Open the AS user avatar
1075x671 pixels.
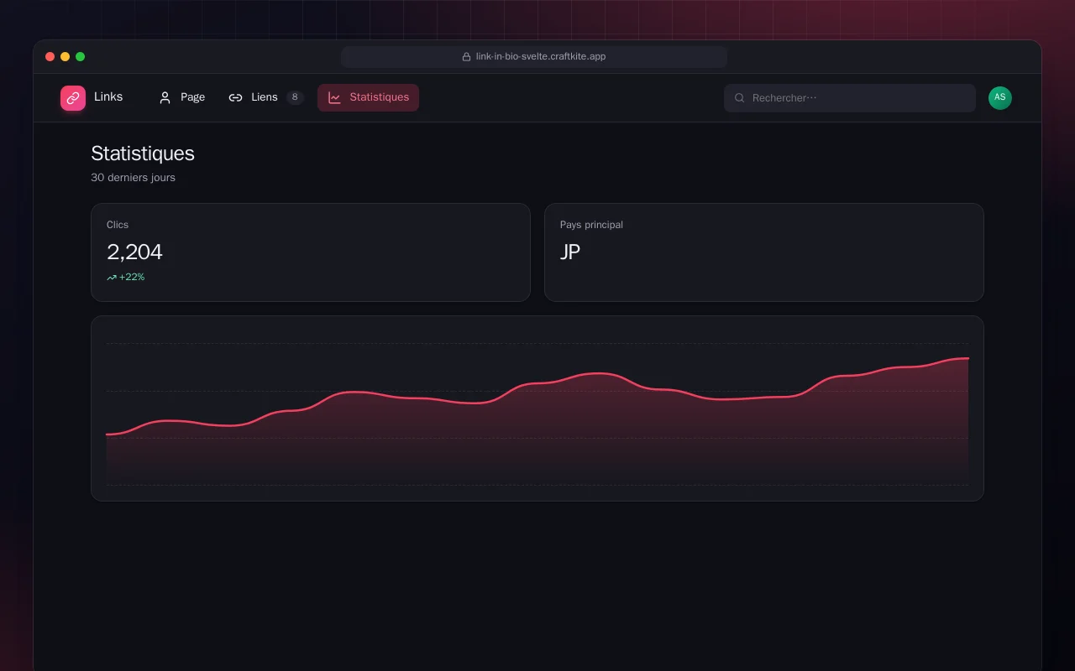tap(1000, 98)
